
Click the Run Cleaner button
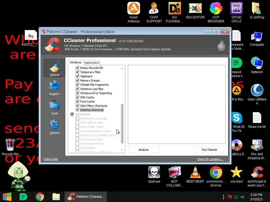209,150
